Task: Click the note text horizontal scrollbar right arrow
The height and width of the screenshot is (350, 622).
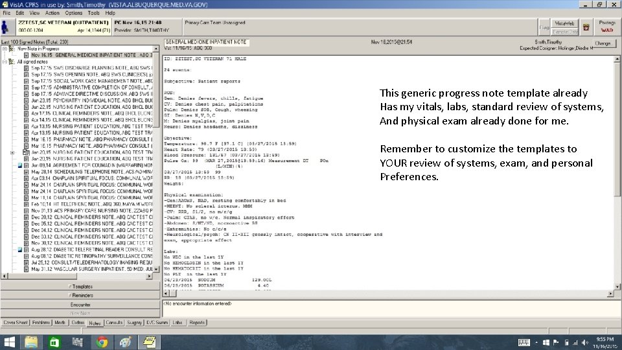Action: (610, 294)
